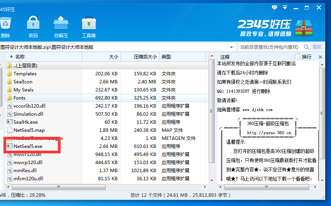Screen dimensions: 331x206
Task: Click the comment panel vertical scrollbar thumb
Action: pyautogui.click(x=322, y=113)
